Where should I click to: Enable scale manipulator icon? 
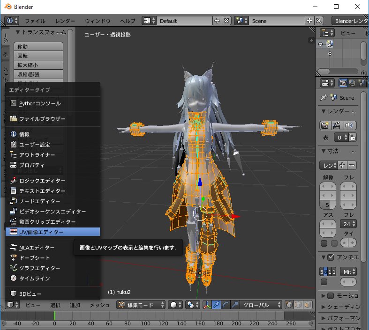point(234,305)
